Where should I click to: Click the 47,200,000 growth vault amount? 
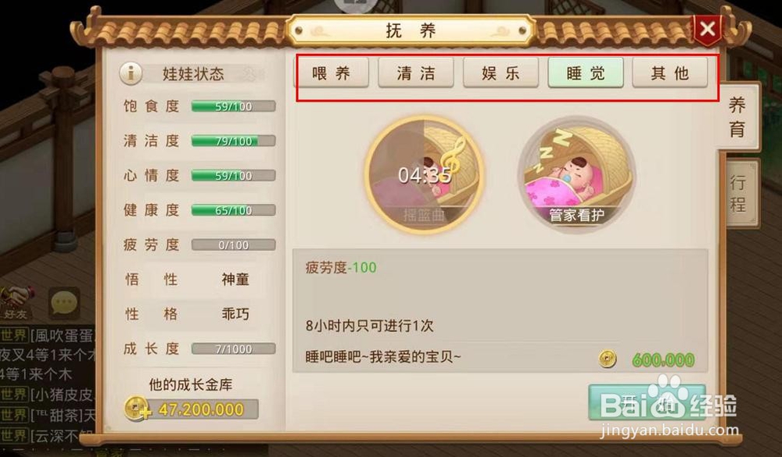coord(201,409)
